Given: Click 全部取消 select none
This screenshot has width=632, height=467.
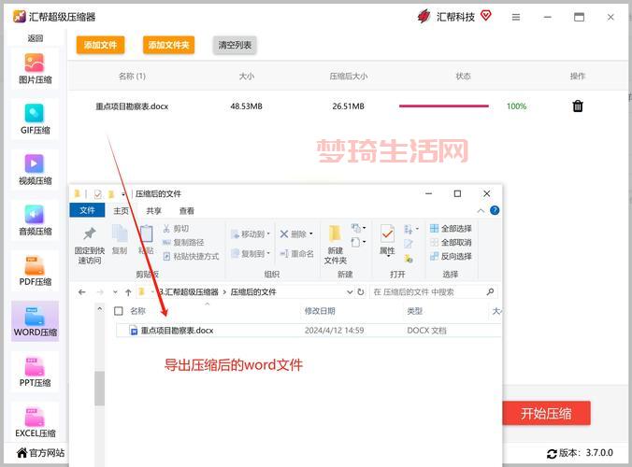Looking at the screenshot, I should 451,242.
